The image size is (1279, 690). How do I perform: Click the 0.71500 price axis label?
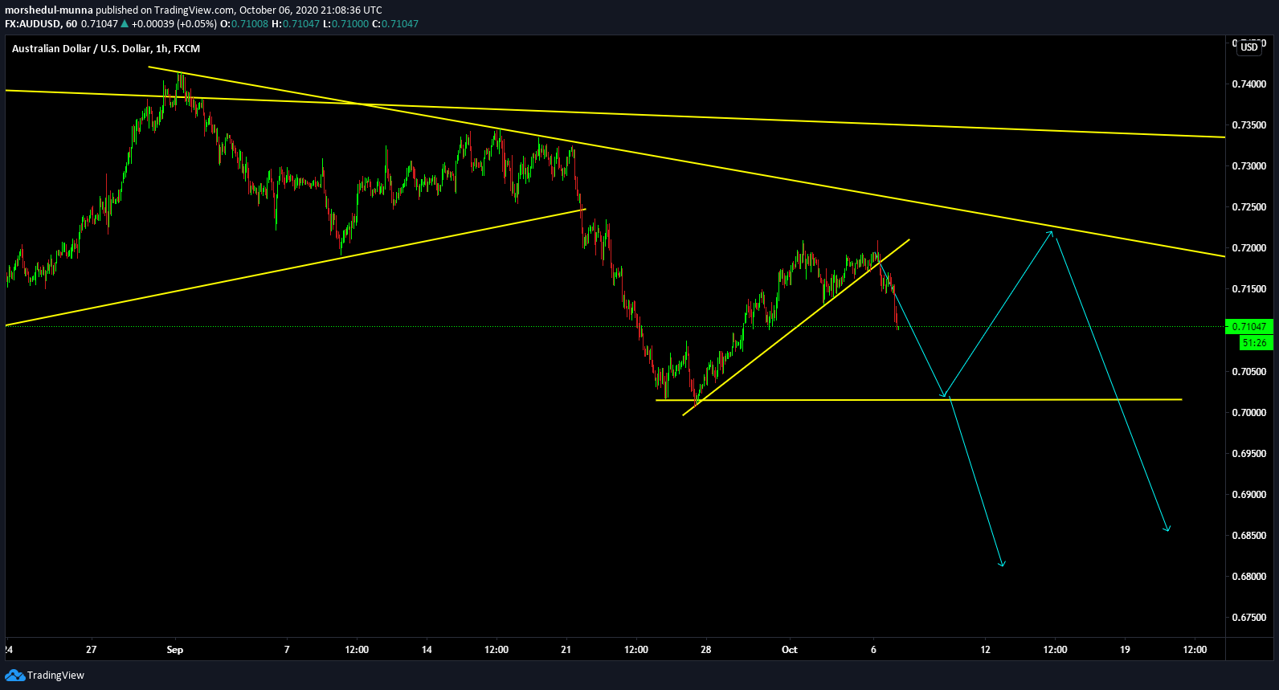click(x=1248, y=289)
